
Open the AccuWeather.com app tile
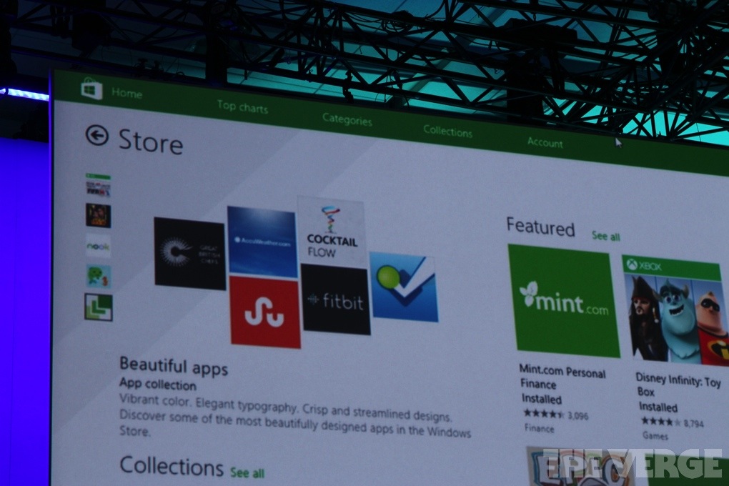262,242
